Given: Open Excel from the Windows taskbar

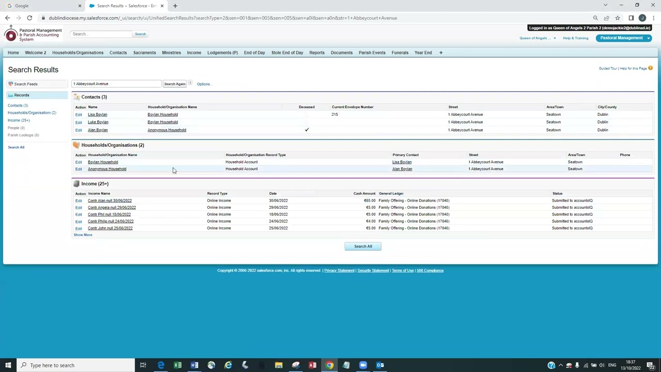Looking at the screenshot, I should pyautogui.click(x=178, y=365).
